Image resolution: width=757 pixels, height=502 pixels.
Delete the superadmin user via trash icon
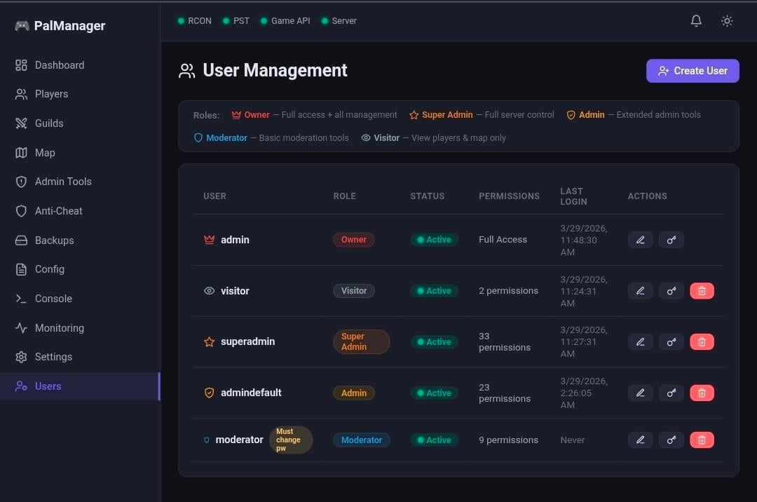point(702,342)
